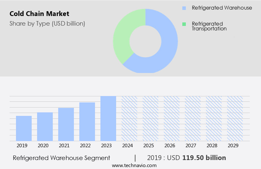Toggle the Refrigerated Transportation legend label
261x169 pixels.
(209, 26)
